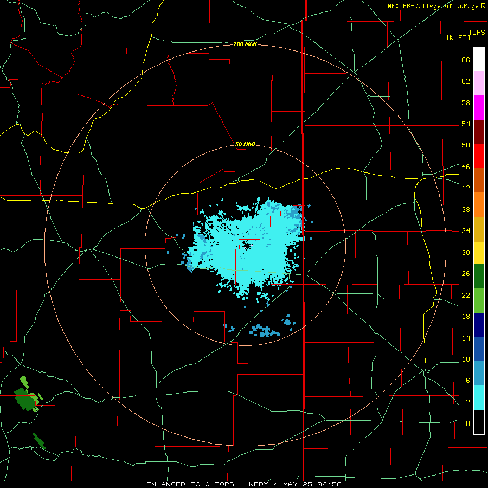This screenshot has width=488, height=488.
Task: Click the 10 legend value label
Action: click(x=466, y=359)
